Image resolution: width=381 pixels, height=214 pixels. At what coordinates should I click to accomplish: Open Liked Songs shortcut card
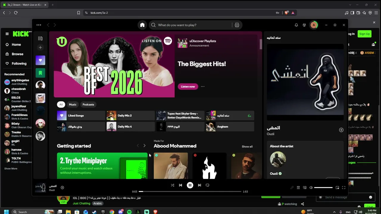(81, 116)
